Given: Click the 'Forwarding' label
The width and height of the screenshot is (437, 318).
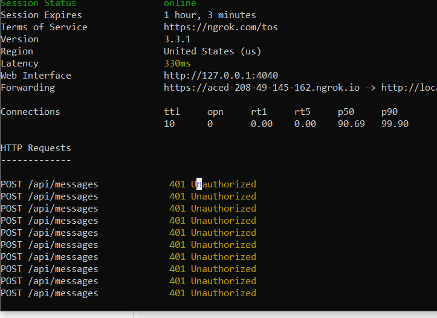Looking at the screenshot, I should [28, 88].
